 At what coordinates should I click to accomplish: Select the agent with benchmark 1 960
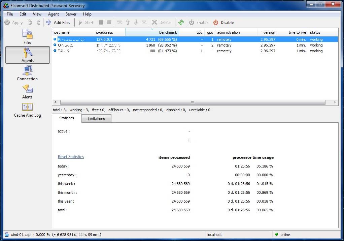point(195,45)
